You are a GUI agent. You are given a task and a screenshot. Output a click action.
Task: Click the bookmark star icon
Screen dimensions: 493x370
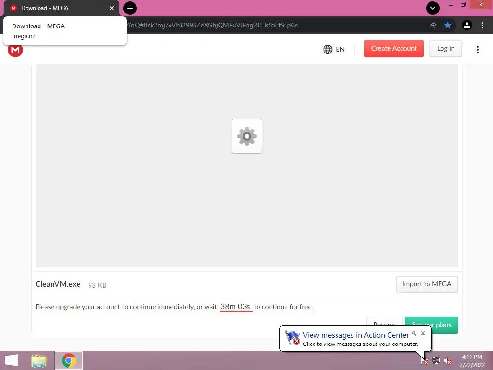(448, 25)
